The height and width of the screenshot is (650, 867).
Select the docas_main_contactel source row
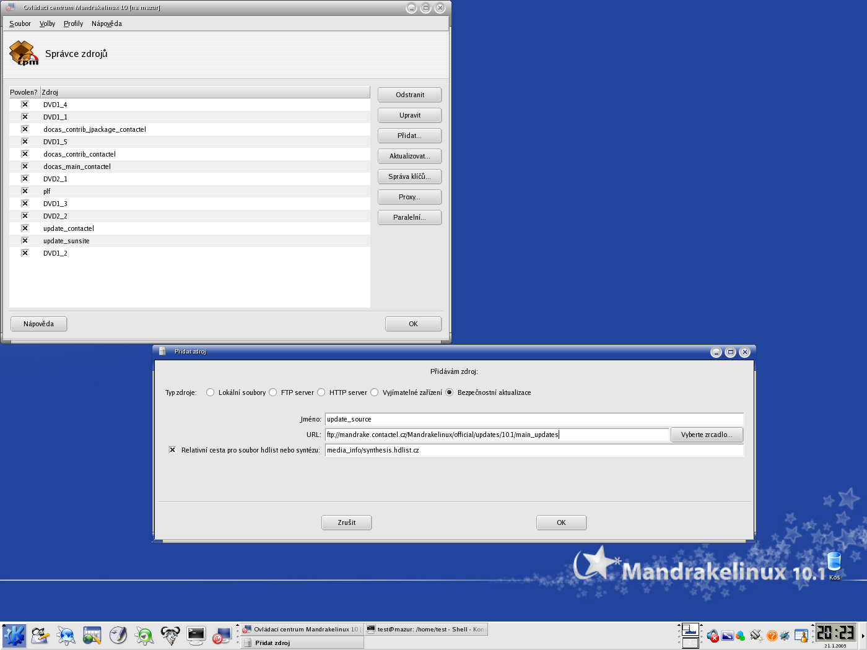tap(190, 167)
